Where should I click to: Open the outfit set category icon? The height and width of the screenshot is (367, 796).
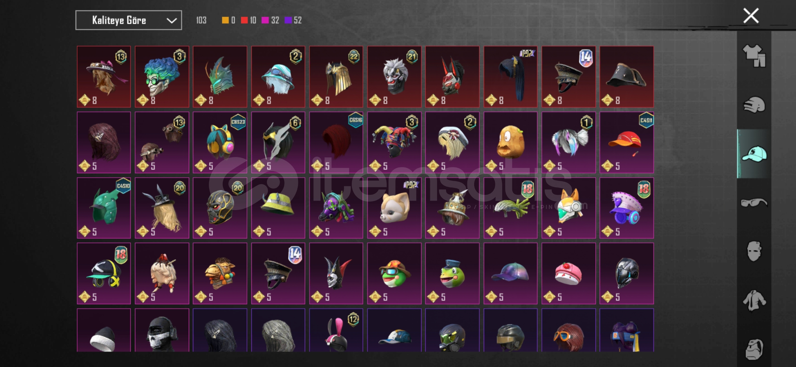point(754,56)
